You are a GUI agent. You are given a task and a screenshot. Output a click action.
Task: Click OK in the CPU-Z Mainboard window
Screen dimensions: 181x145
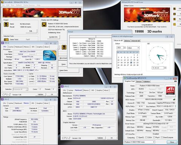click(x=112, y=138)
